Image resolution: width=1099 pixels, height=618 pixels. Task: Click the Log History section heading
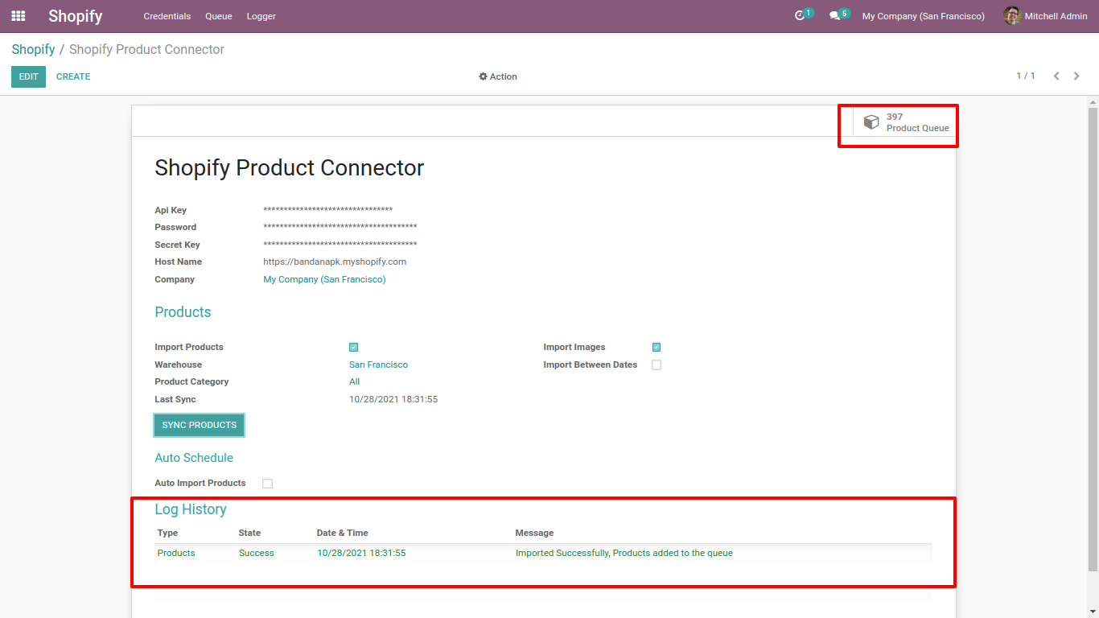(x=191, y=509)
